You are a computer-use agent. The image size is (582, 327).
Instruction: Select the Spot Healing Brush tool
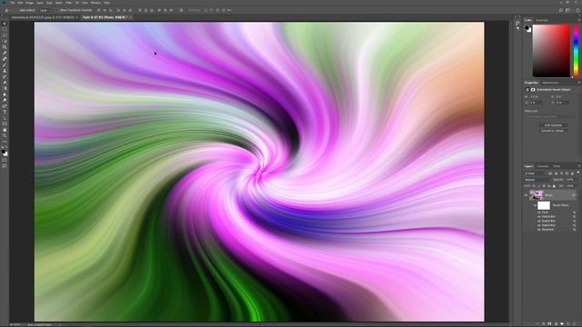click(5, 59)
